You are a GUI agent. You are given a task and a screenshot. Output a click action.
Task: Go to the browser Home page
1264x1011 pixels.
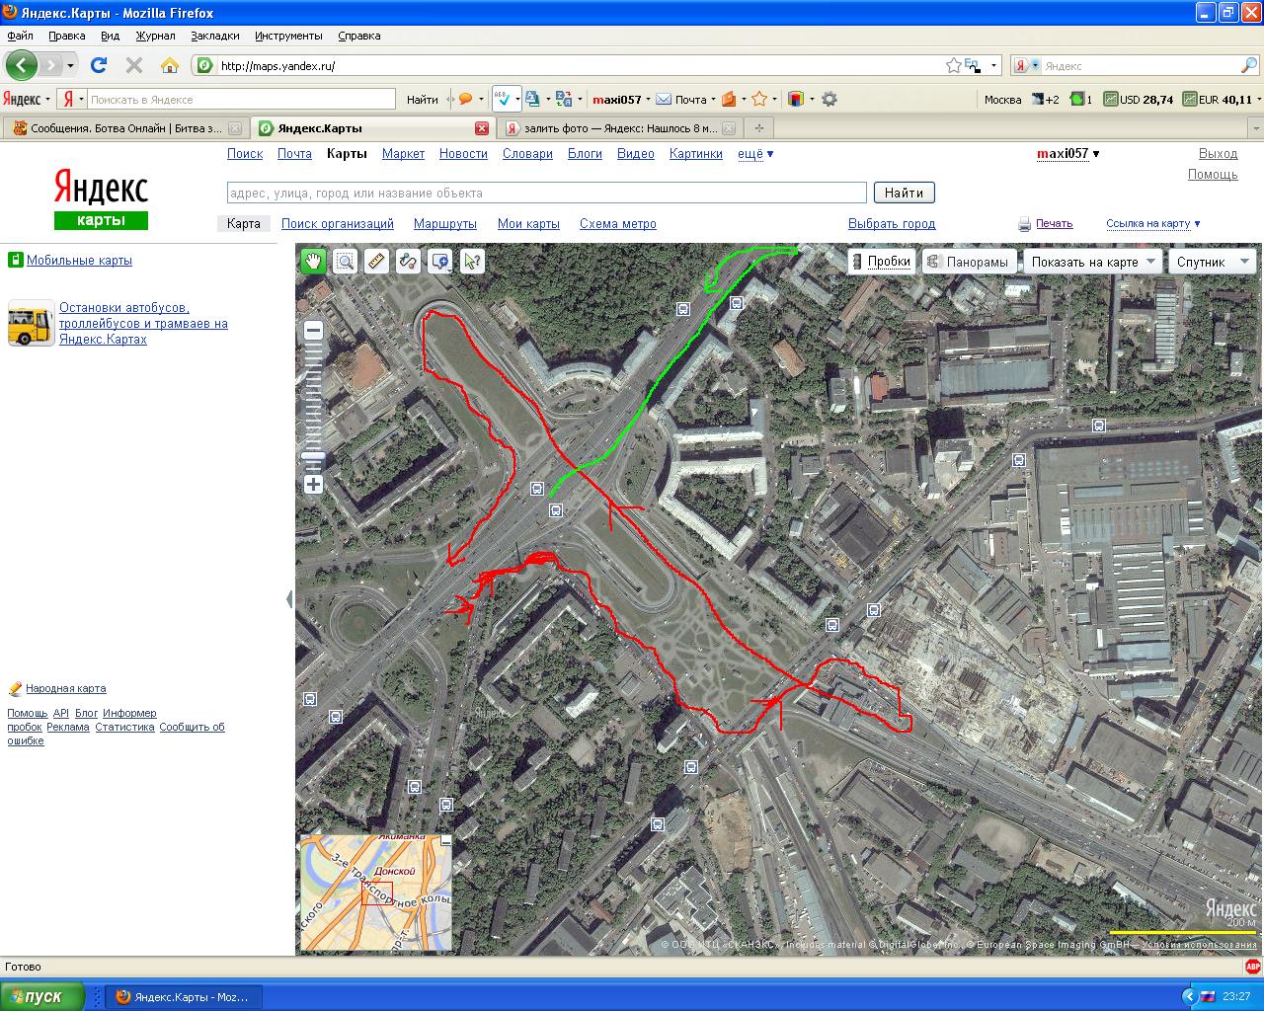coord(170,65)
